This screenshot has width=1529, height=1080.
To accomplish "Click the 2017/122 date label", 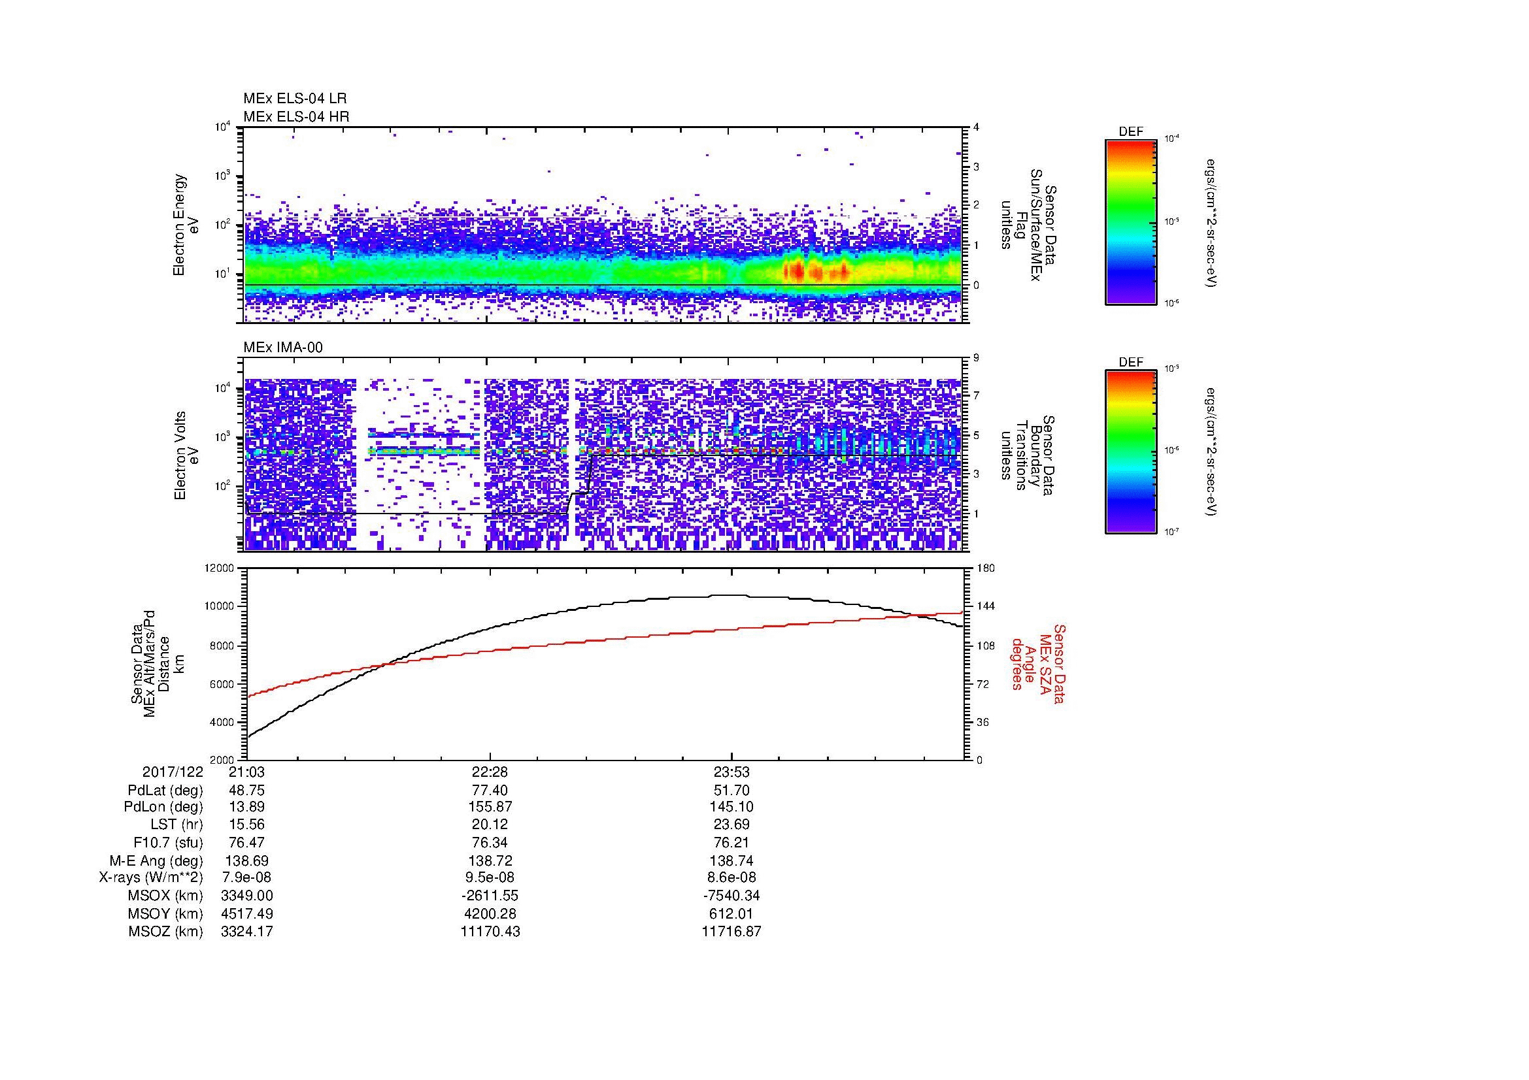I will coord(173,772).
